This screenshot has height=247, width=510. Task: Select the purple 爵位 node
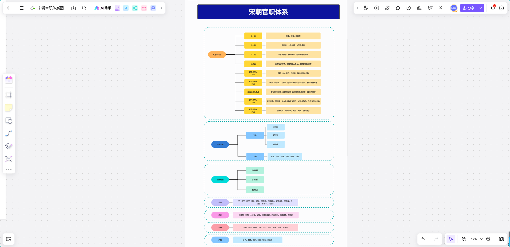[220, 203]
